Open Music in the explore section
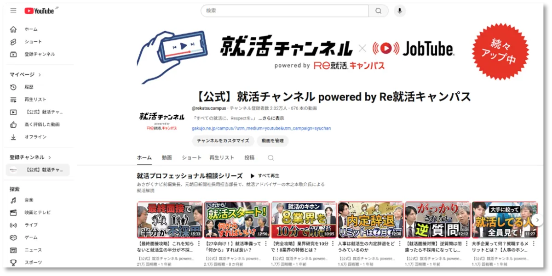This screenshot has height=276, width=552. (29, 200)
